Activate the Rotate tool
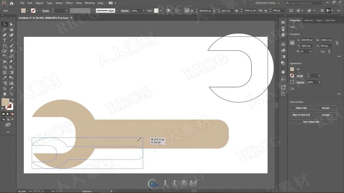 coord(5,56)
